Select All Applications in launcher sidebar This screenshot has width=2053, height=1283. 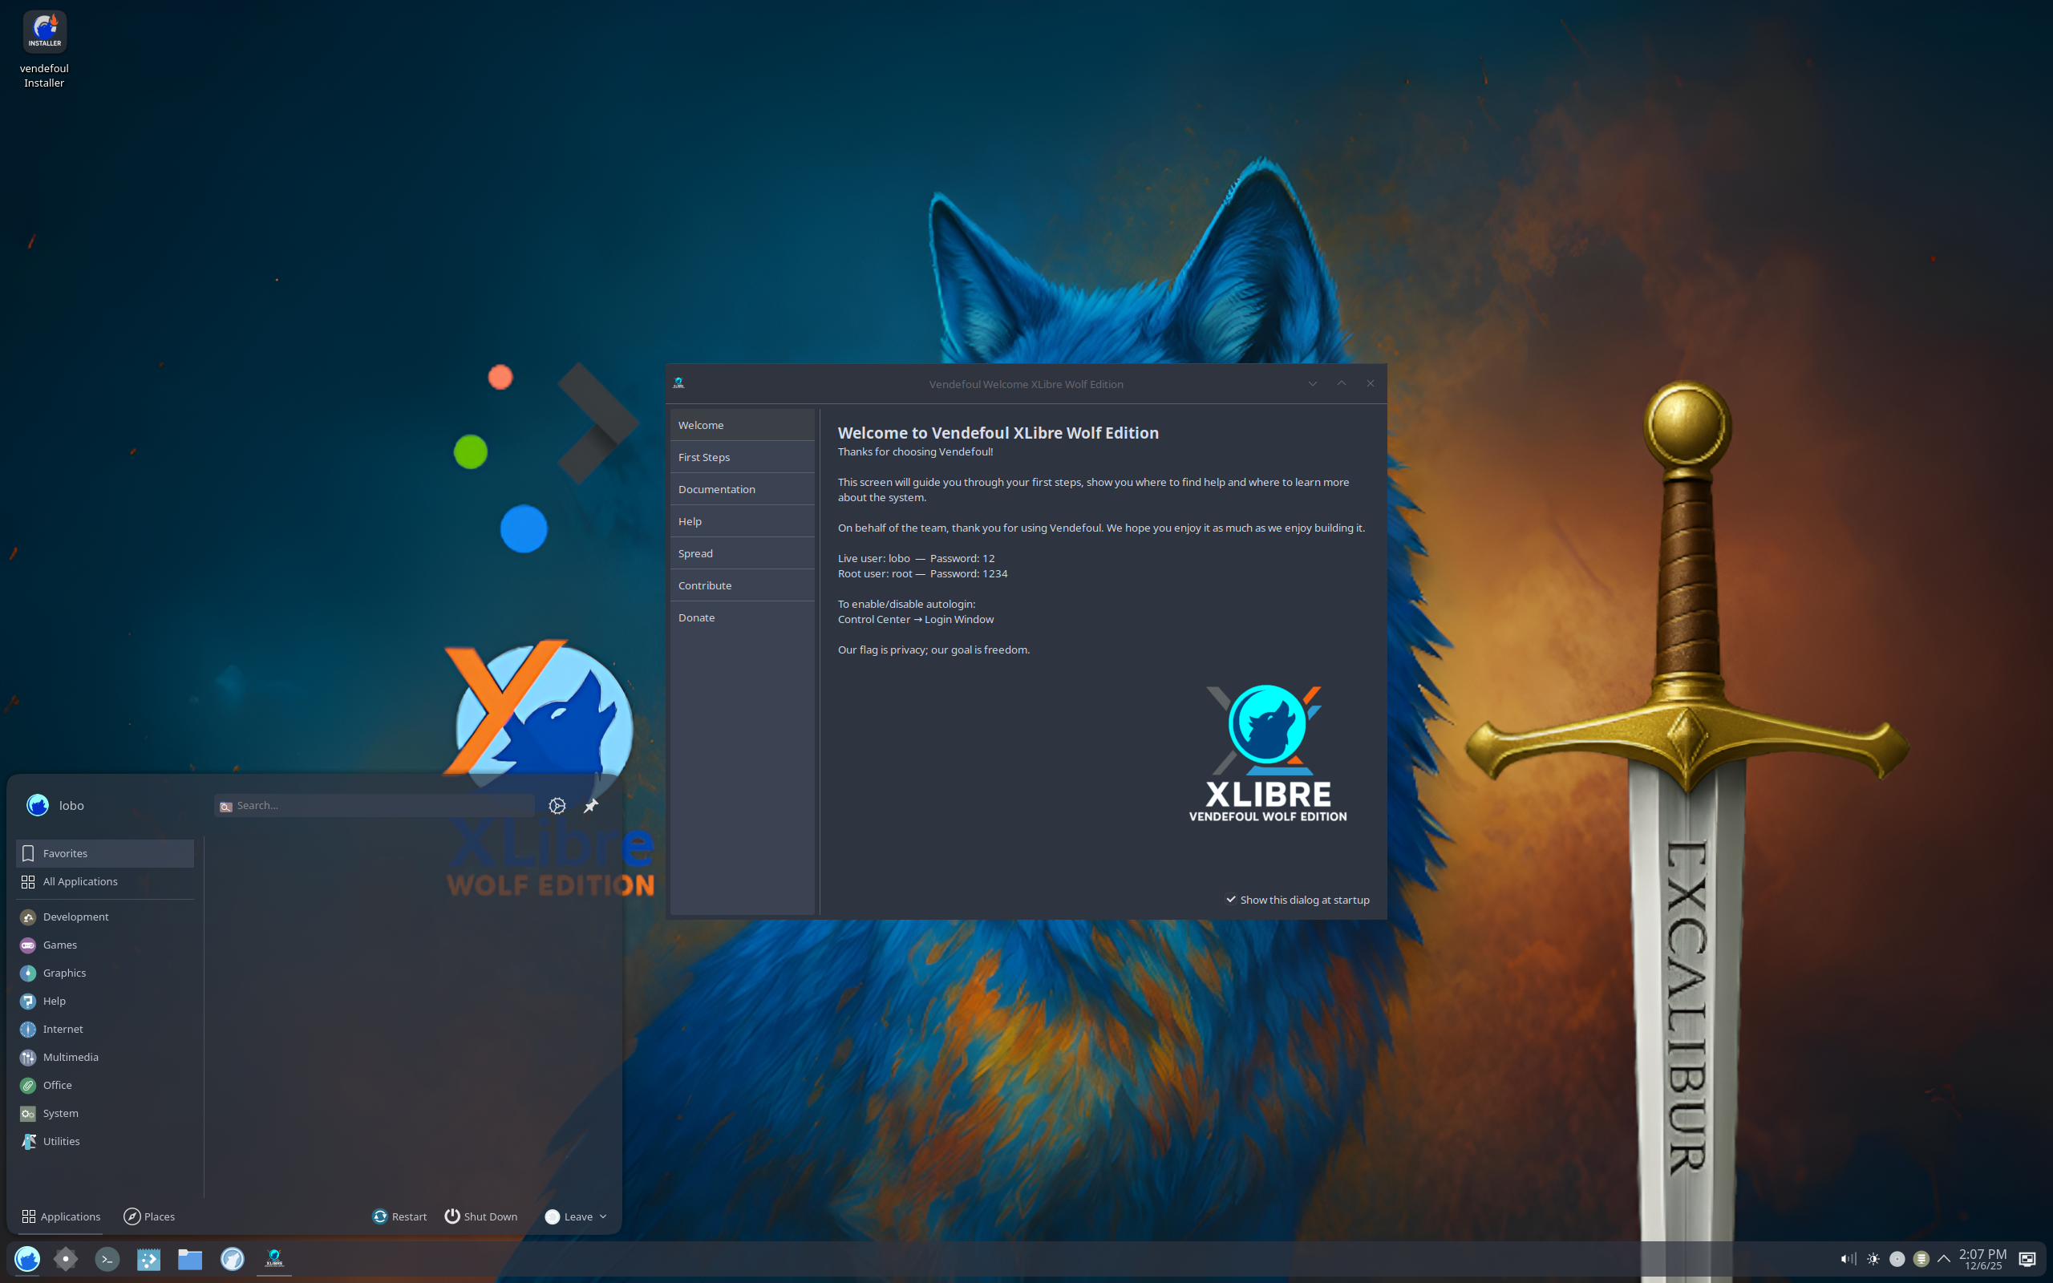[x=104, y=880]
